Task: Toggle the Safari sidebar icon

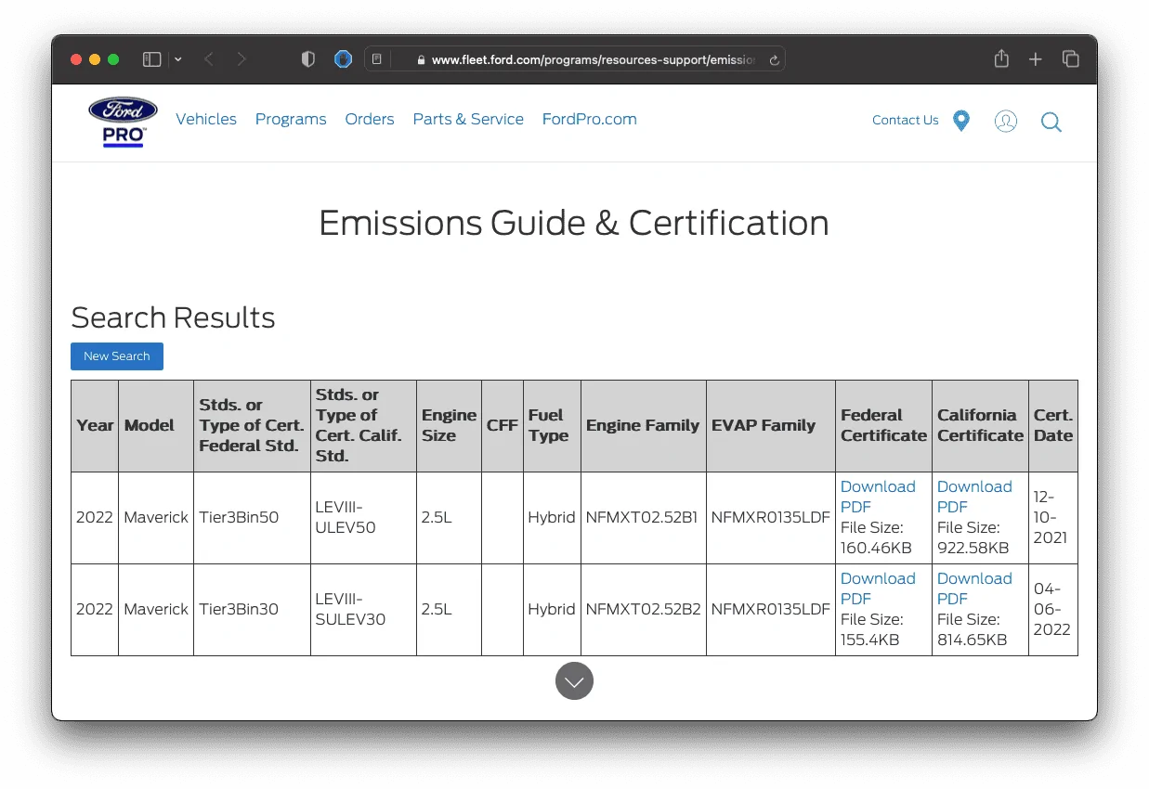Action: coord(151,59)
